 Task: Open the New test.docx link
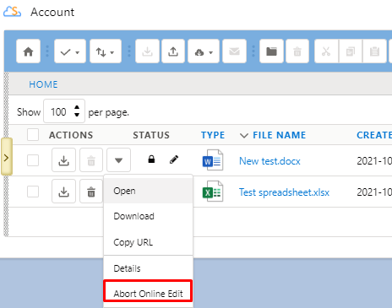tap(269, 161)
